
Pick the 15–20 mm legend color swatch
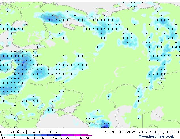[44, 135]
